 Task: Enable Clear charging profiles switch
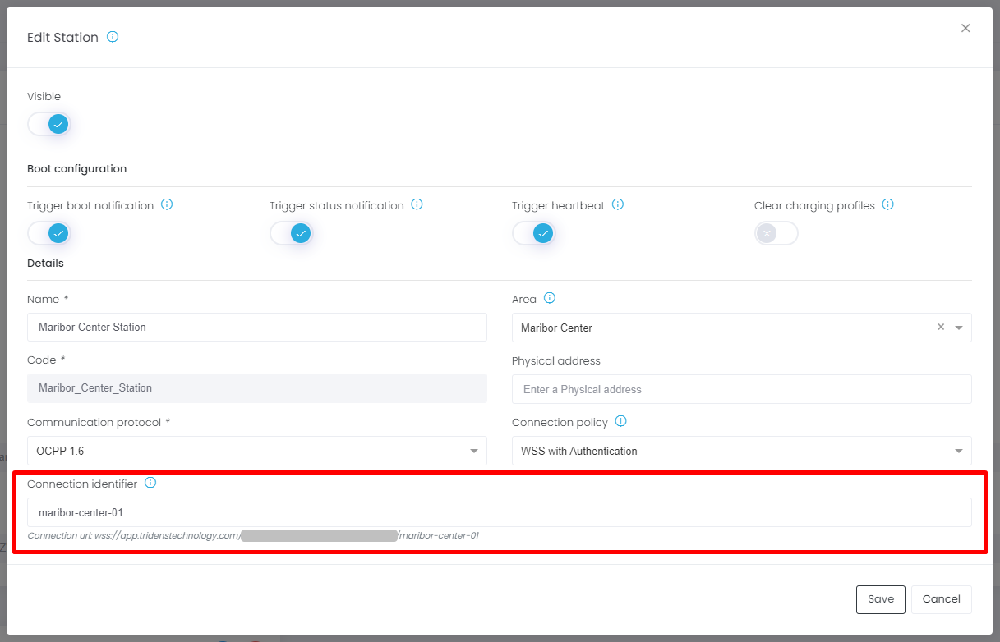pyautogui.click(x=776, y=233)
